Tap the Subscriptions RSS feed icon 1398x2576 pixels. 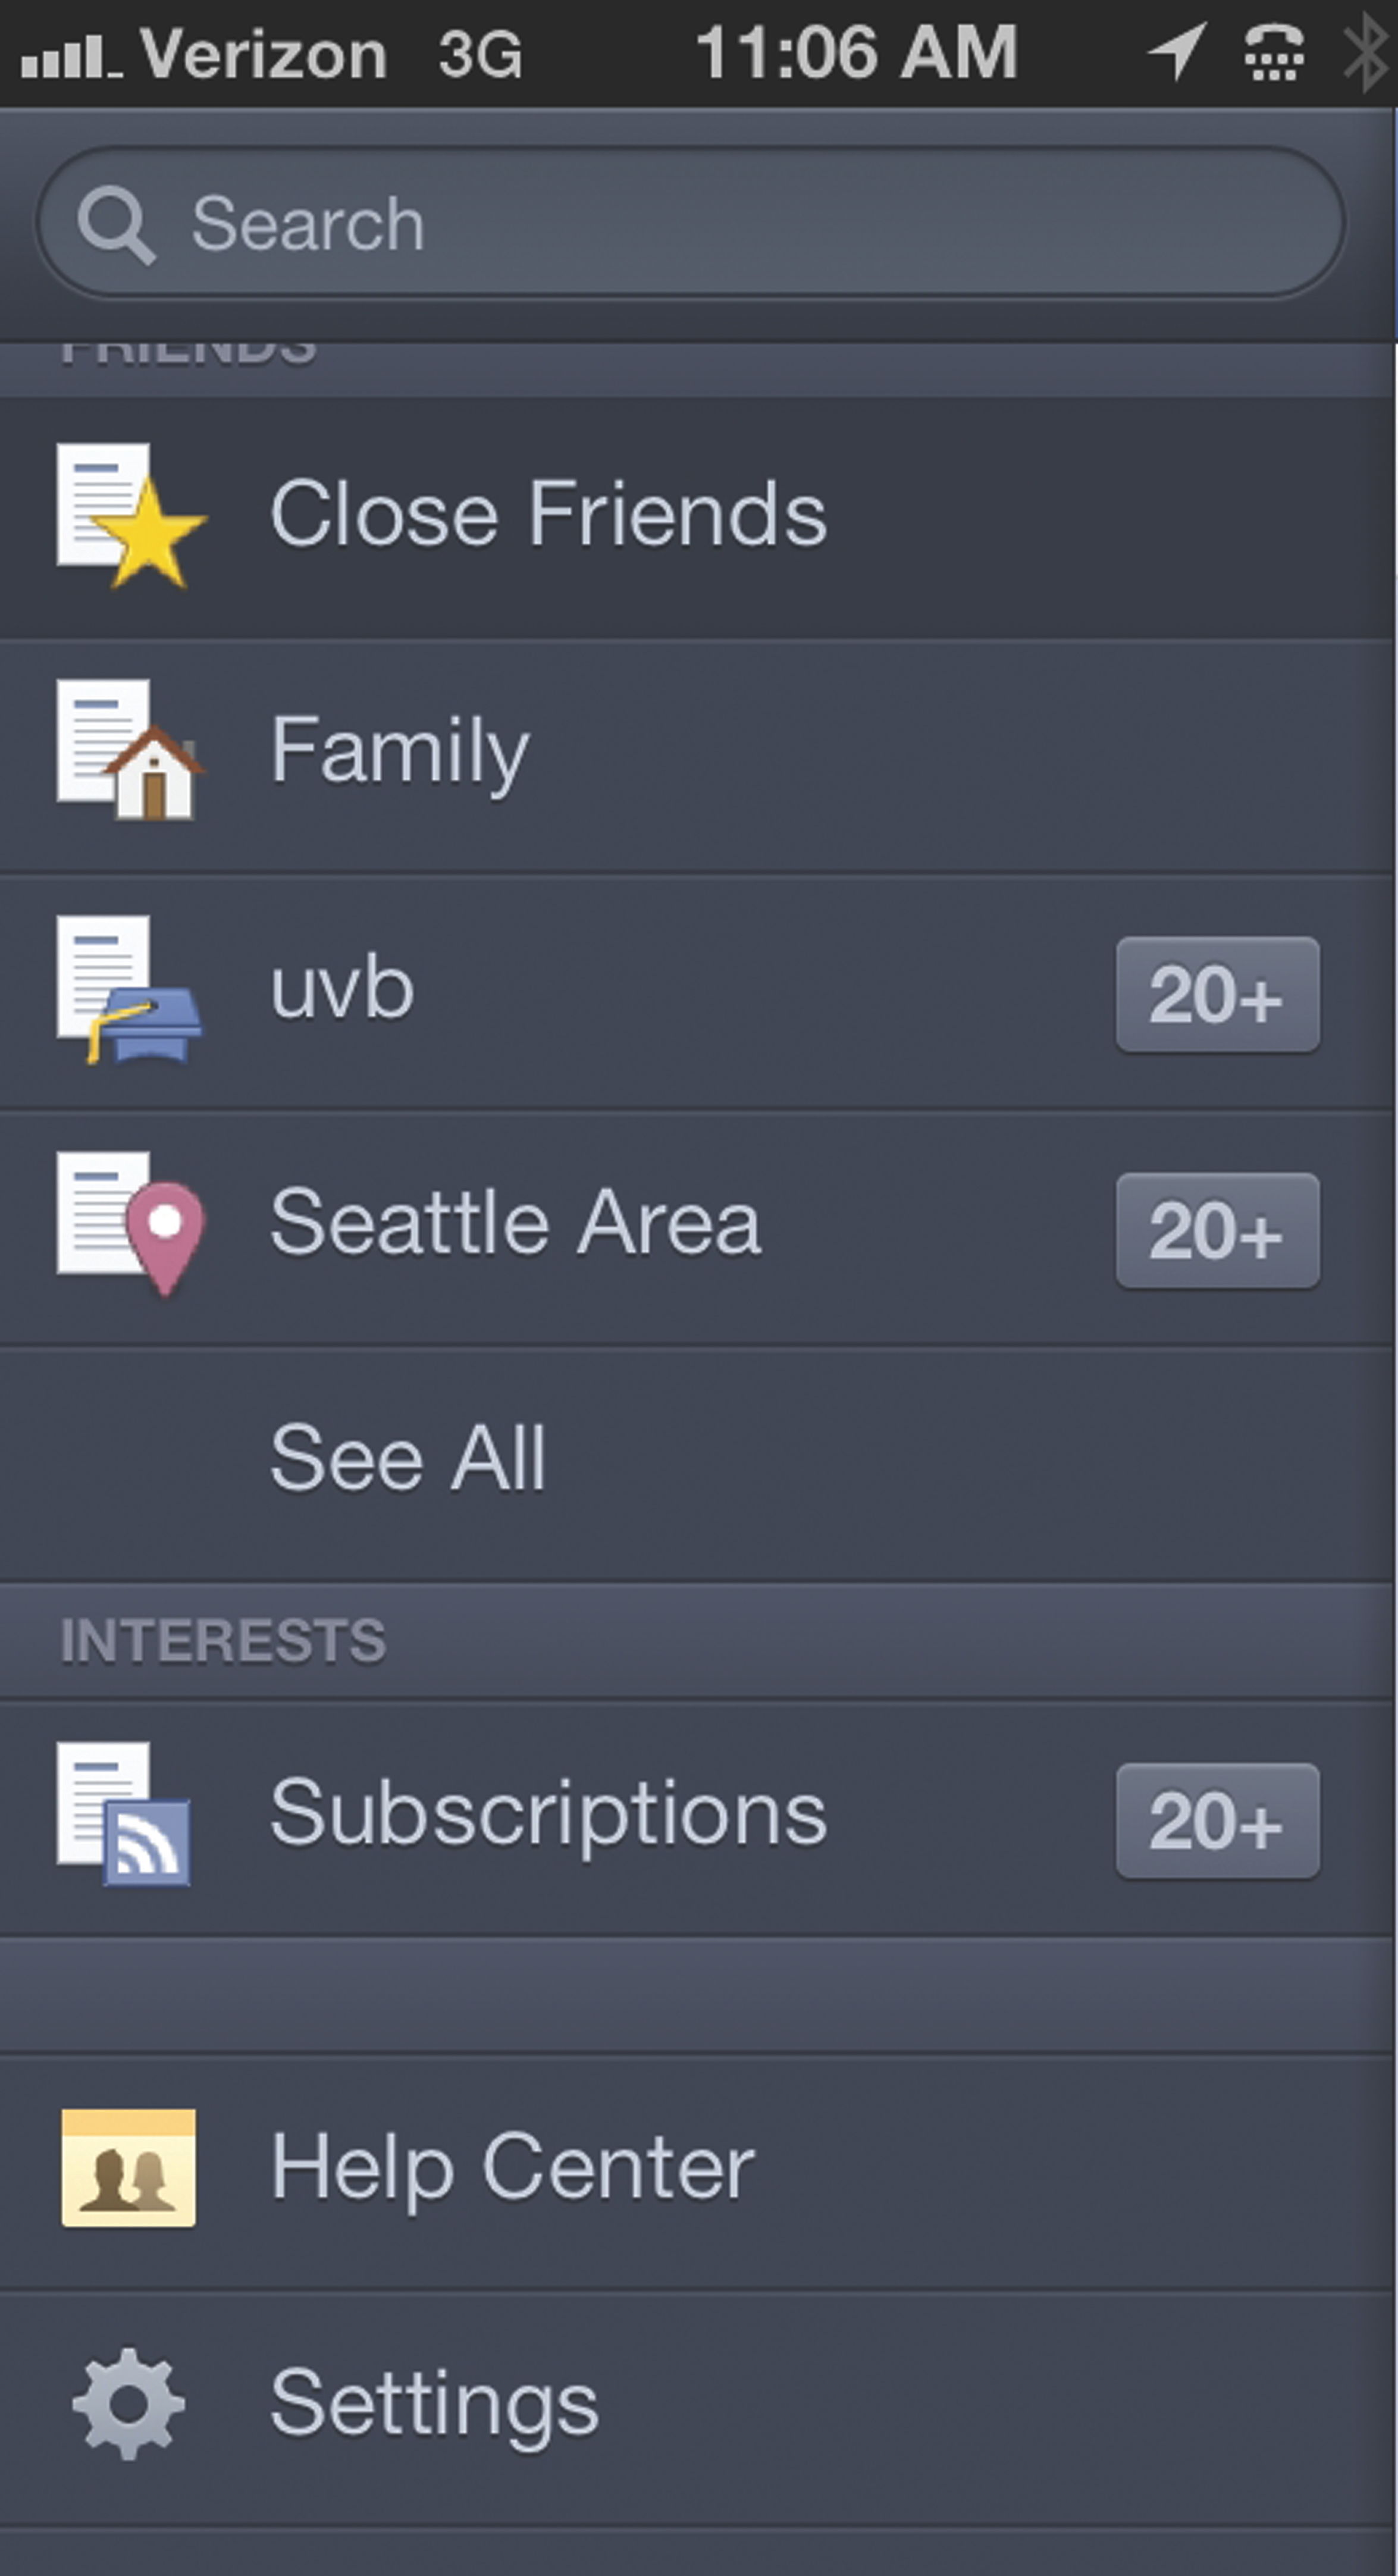click(x=125, y=1814)
